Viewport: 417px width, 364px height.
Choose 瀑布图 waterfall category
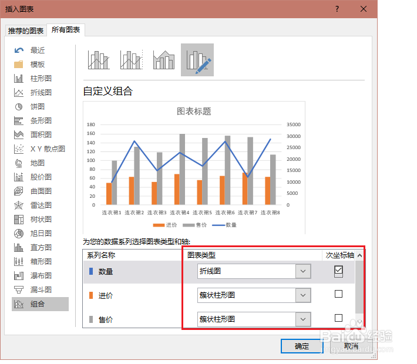[x=41, y=276]
